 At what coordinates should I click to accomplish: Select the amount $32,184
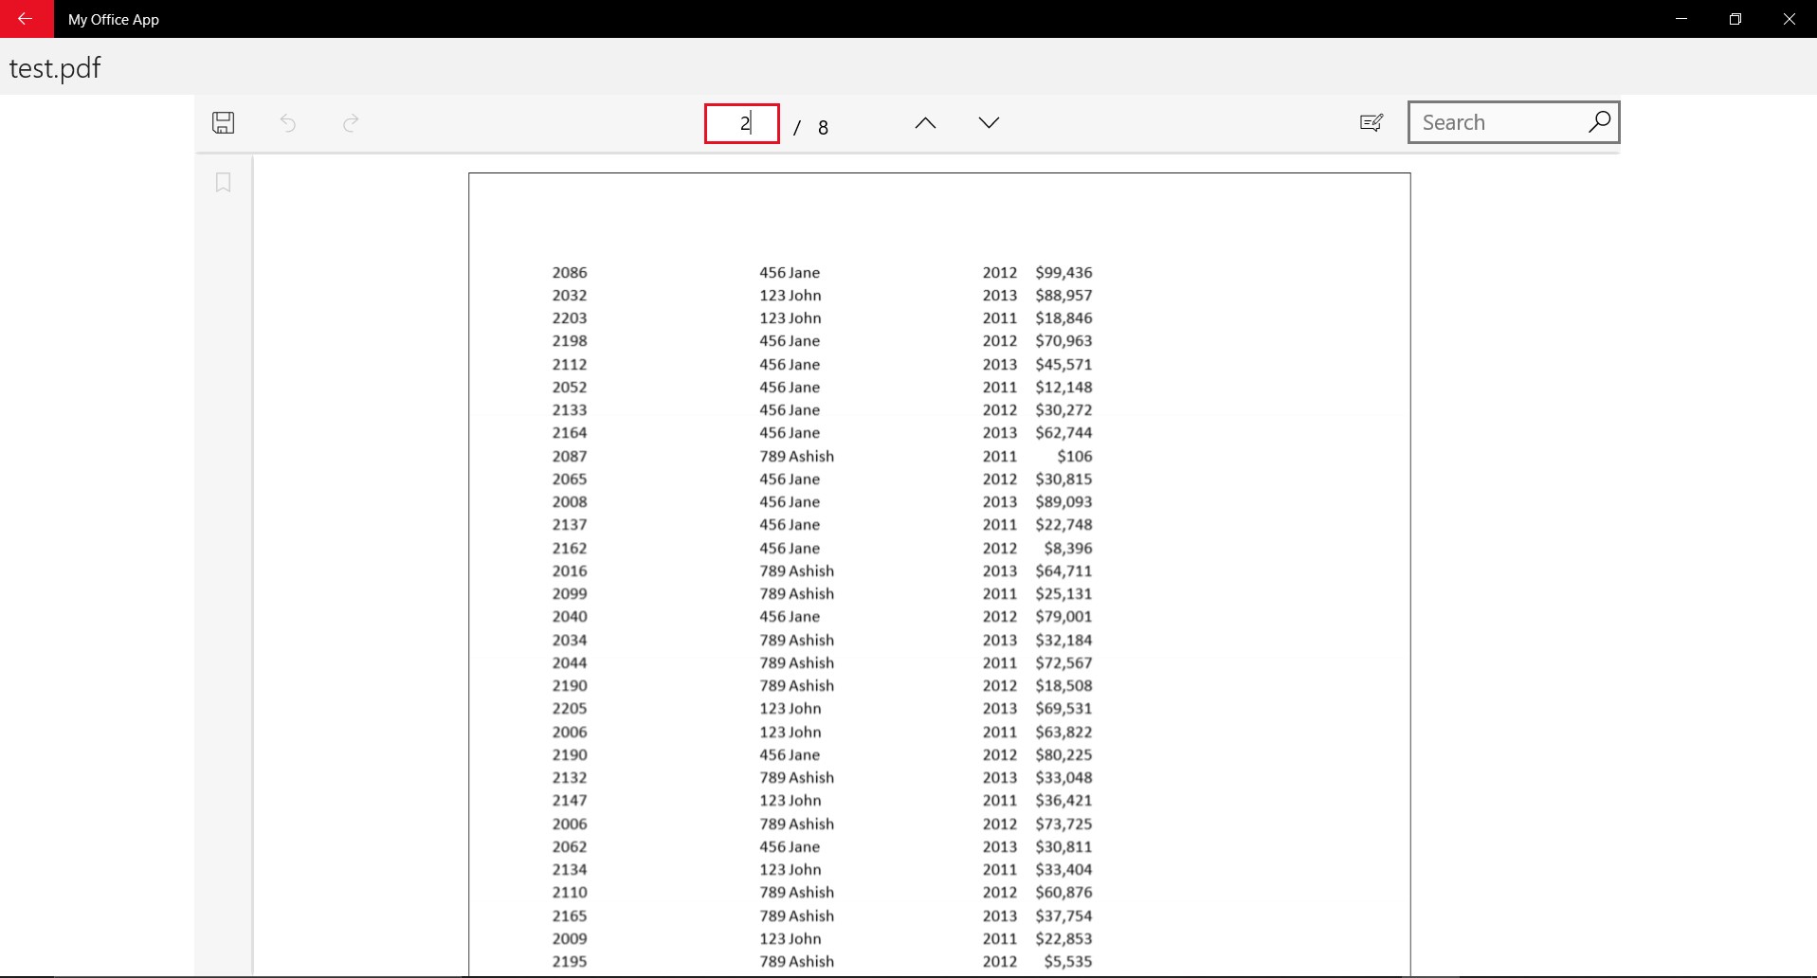click(x=1063, y=640)
